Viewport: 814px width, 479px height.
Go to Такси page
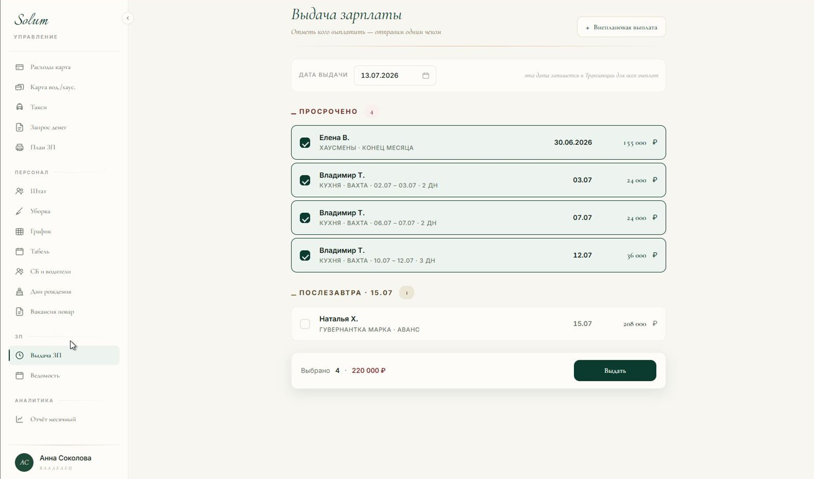64,107
